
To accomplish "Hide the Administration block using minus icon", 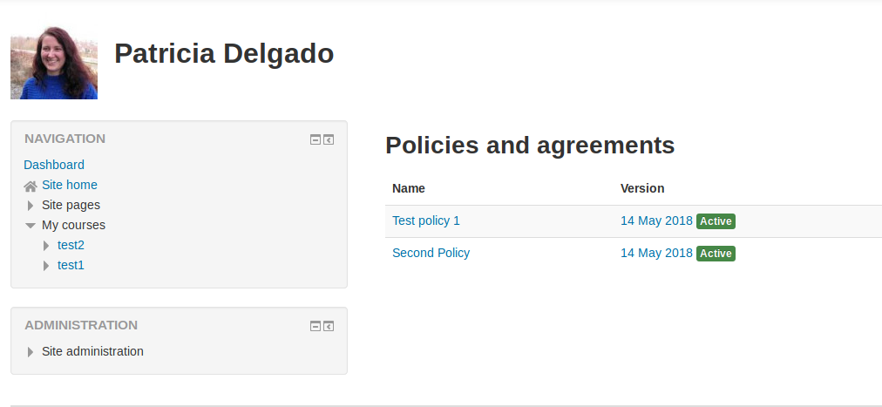I will coord(315,326).
